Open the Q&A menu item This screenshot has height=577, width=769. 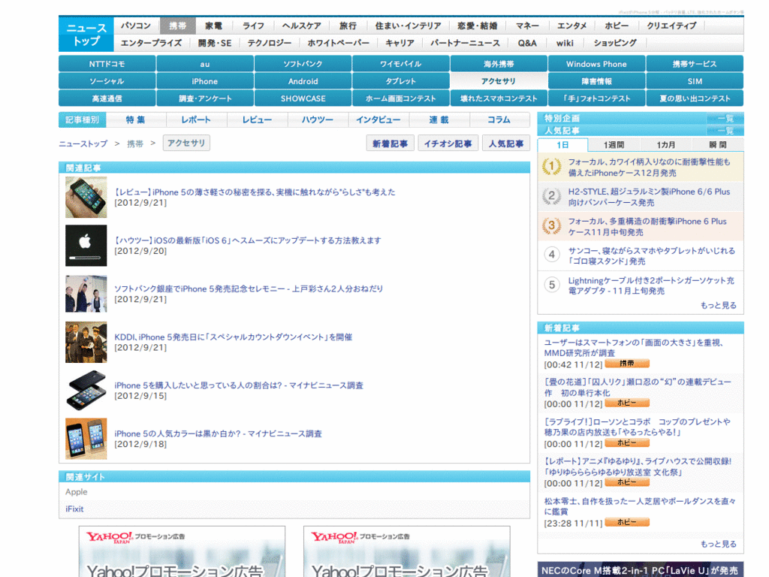coord(527,43)
